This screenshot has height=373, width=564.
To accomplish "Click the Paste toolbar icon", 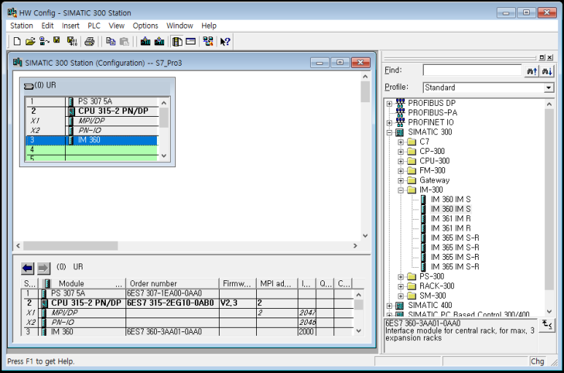I will (x=124, y=42).
